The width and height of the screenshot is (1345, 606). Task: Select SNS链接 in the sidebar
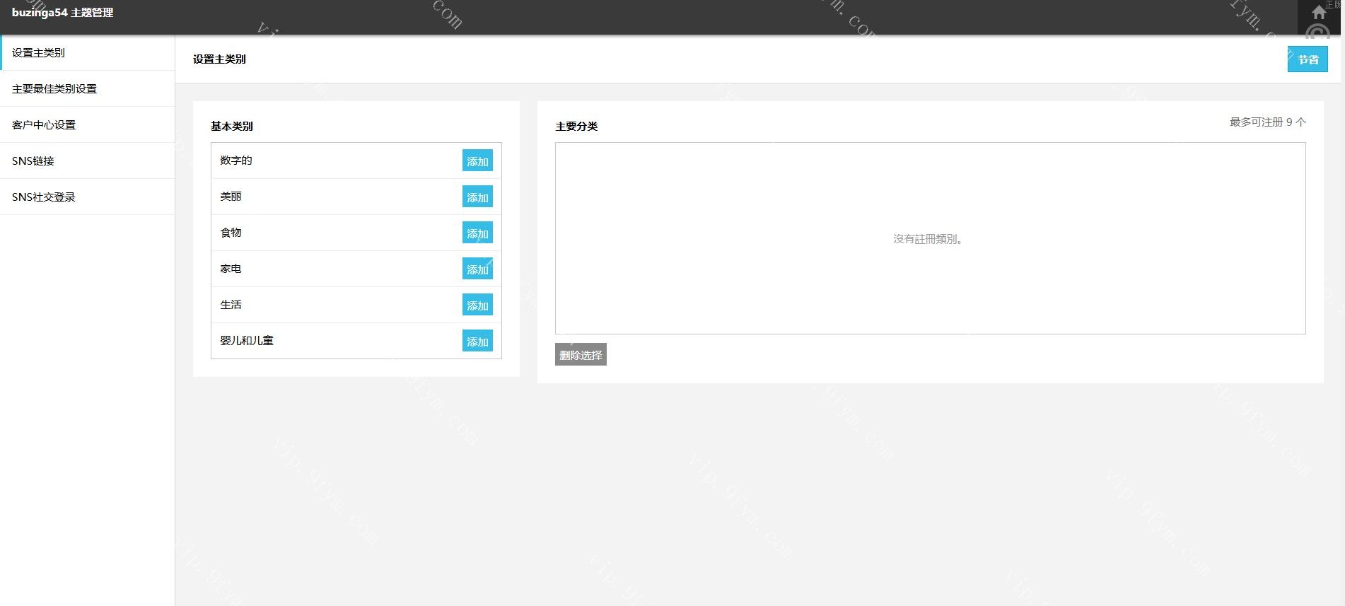pyautogui.click(x=33, y=161)
